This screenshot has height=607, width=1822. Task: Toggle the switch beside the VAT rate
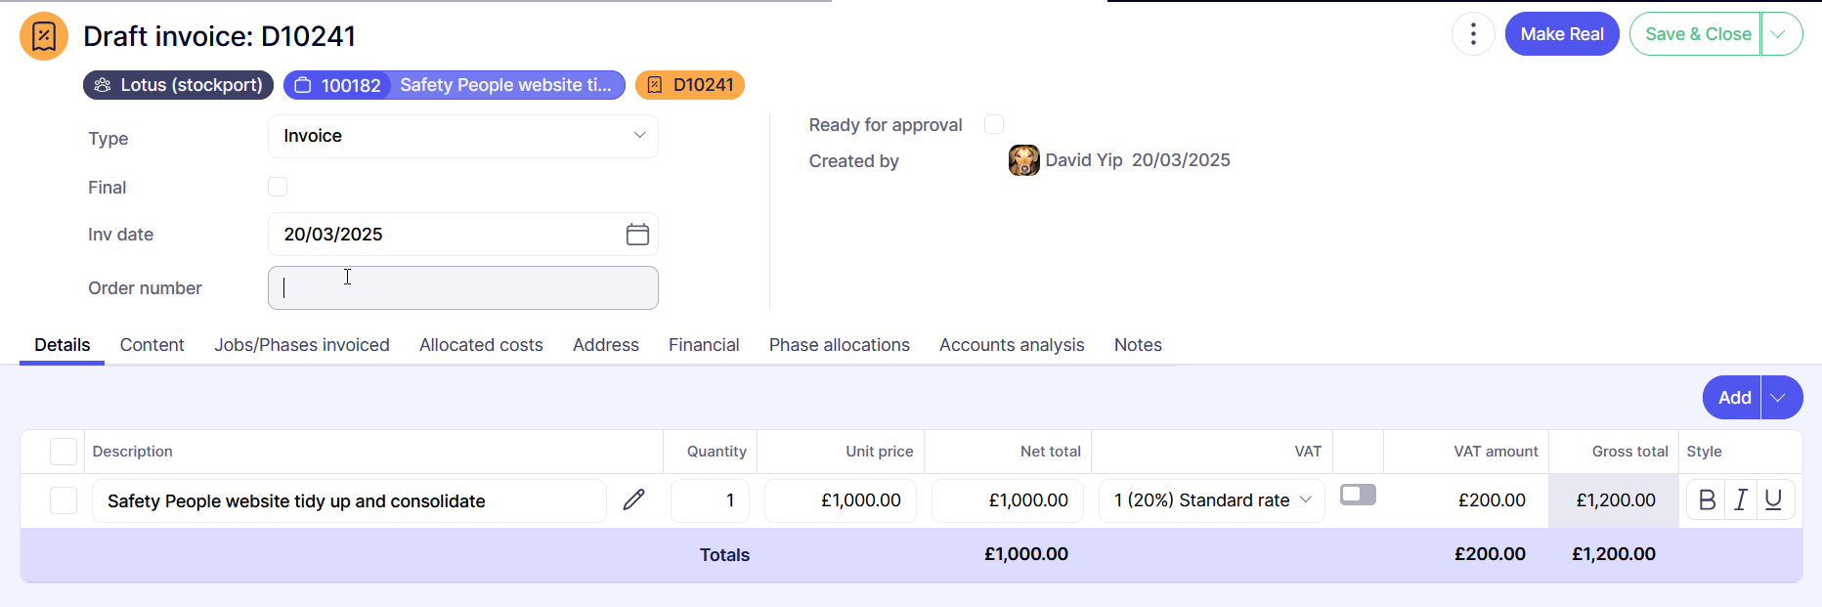(1358, 495)
